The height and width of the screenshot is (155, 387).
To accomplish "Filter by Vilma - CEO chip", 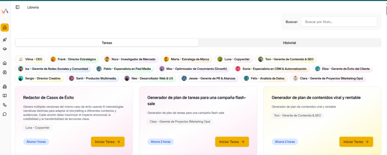I will (31, 59).
